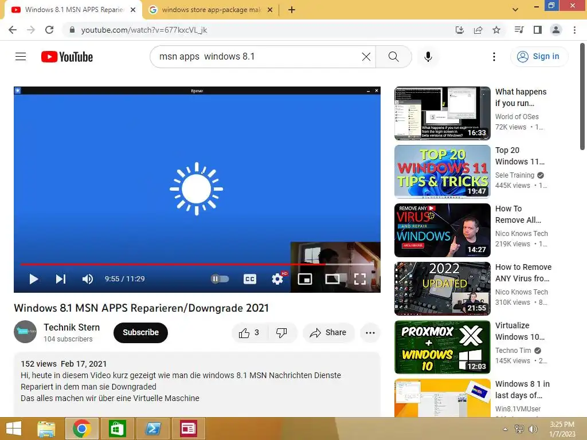Open the tab search chevron

[515, 10]
